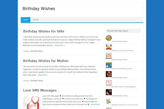Image resolution: width=164 pixels, height=109 pixels.
Task: Read more of the Wife birthday post
Action: pyautogui.click(x=60, y=46)
